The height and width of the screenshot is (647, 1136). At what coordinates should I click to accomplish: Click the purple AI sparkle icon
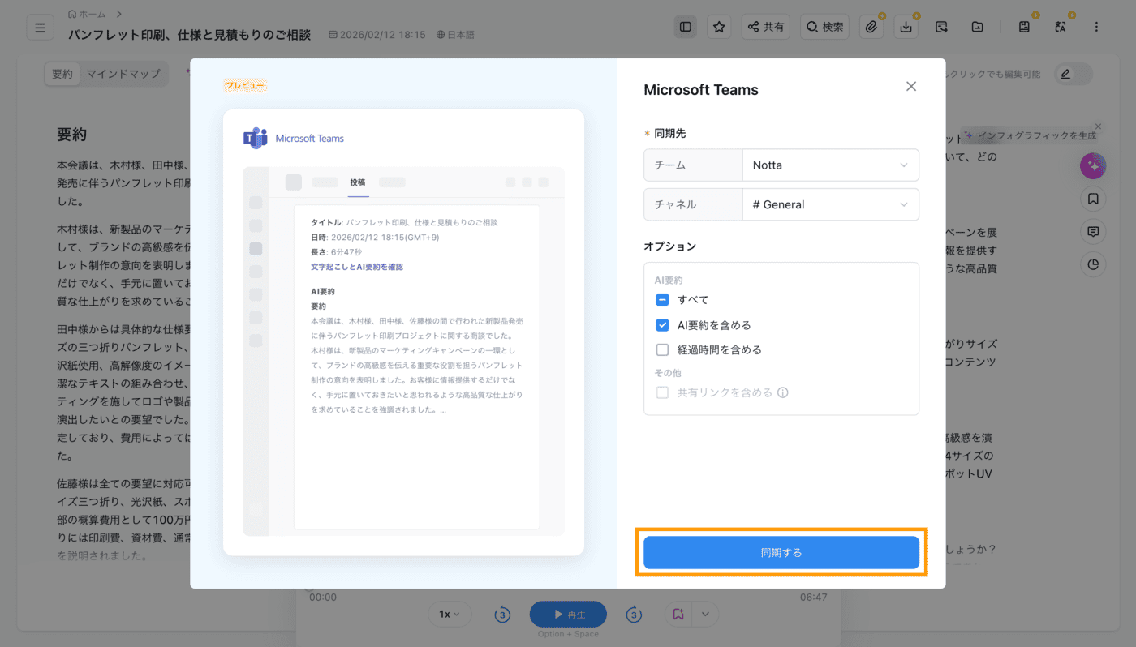1093,166
